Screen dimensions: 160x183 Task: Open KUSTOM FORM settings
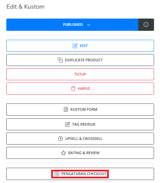[x=80, y=109]
